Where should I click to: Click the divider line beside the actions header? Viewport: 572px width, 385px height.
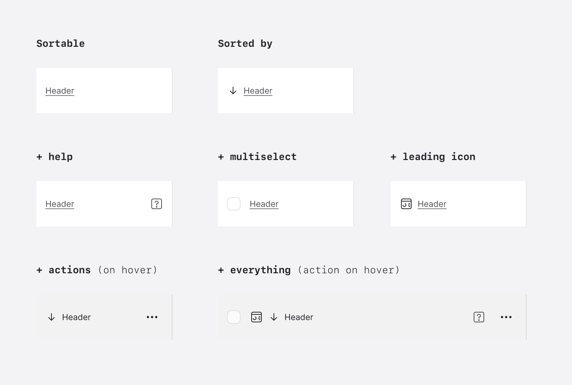click(x=172, y=317)
